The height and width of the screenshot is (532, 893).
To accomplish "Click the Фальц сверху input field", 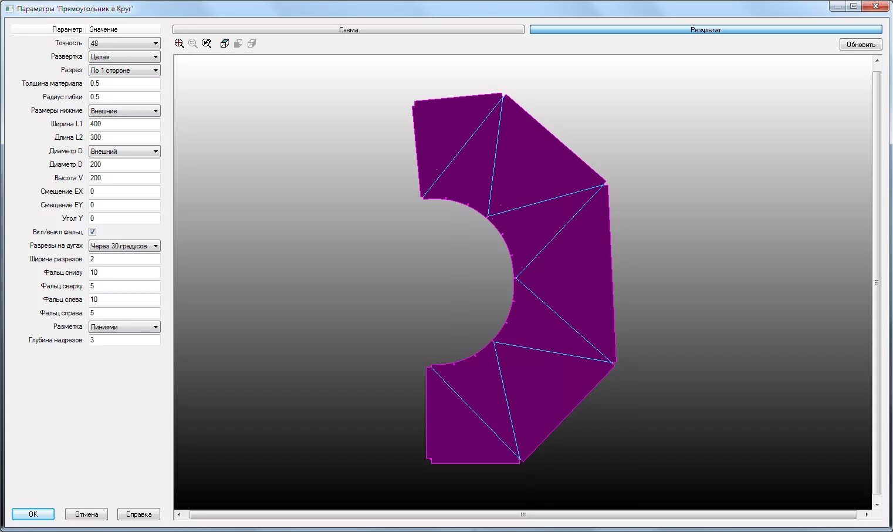I will [x=124, y=286].
